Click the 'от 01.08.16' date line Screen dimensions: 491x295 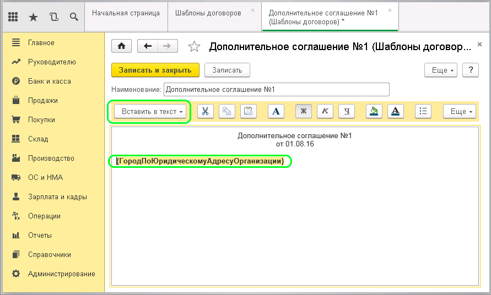pos(295,144)
